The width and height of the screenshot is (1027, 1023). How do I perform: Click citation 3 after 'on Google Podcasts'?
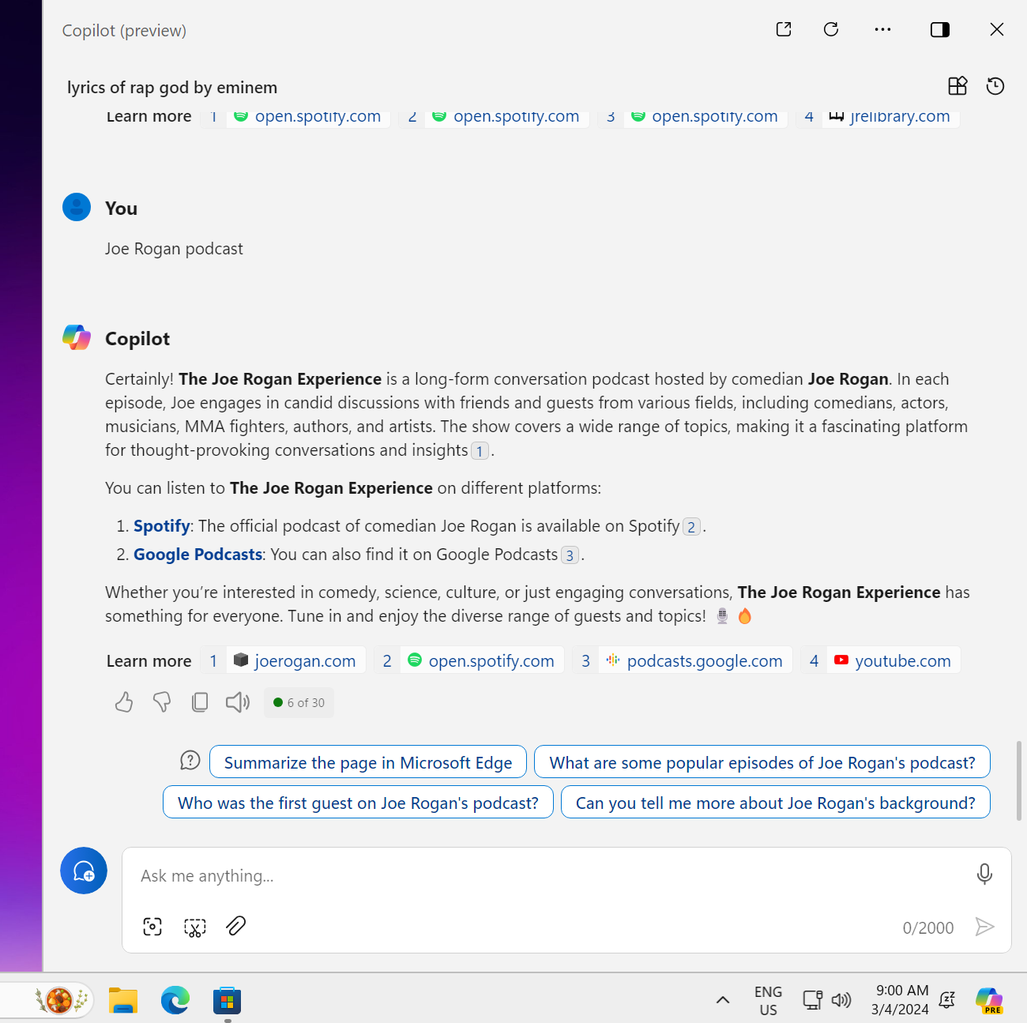tap(570, 555)
